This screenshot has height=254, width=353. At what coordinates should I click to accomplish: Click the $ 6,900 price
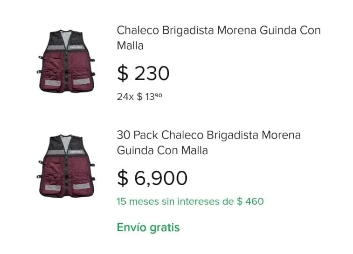pyautogui.click(x=152, y=178)
